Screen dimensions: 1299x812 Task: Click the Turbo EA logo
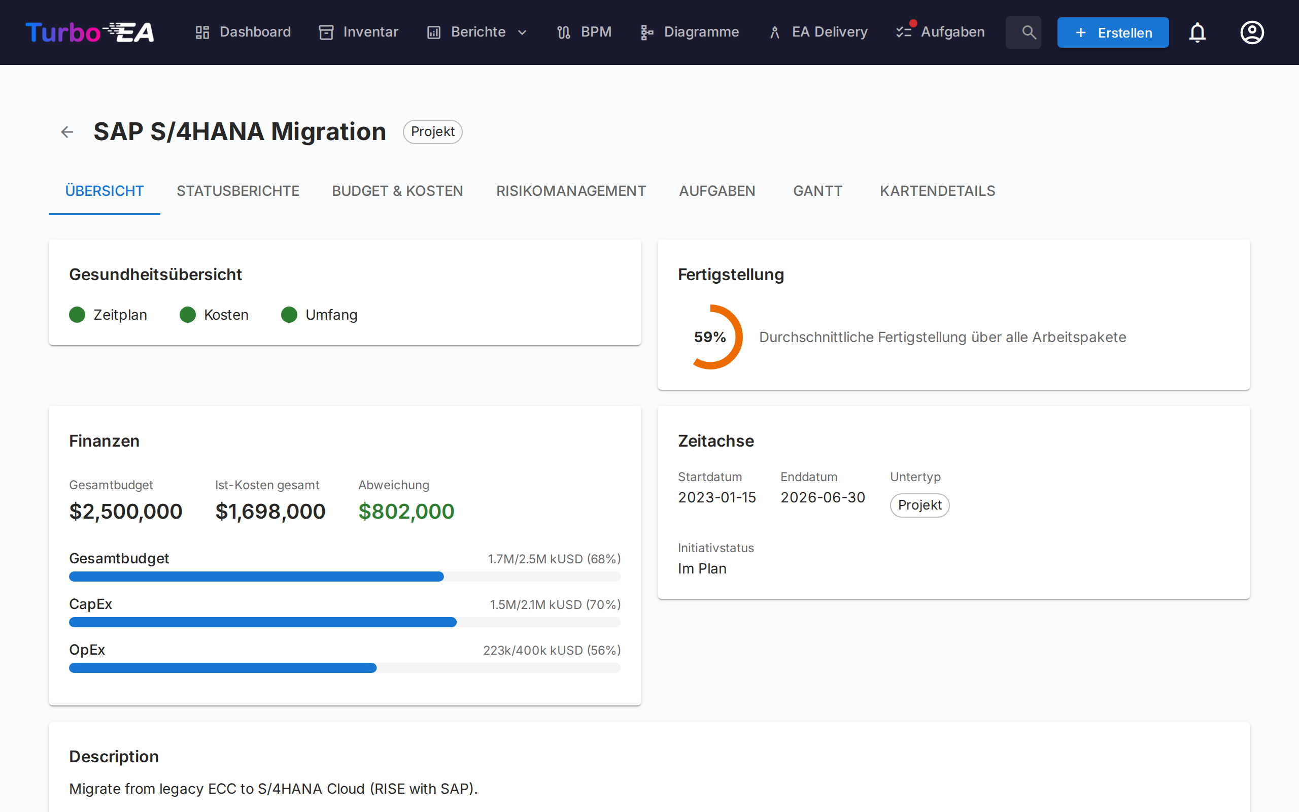click(90, 32)
